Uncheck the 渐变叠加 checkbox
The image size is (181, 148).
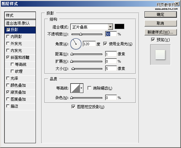[8, 92]
